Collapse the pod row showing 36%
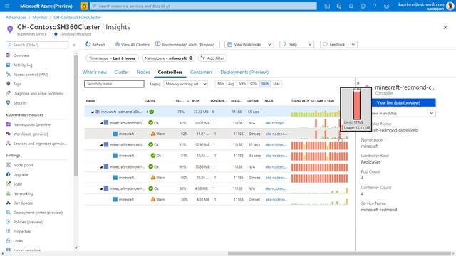The image size is (456, 256). (101, 188)
